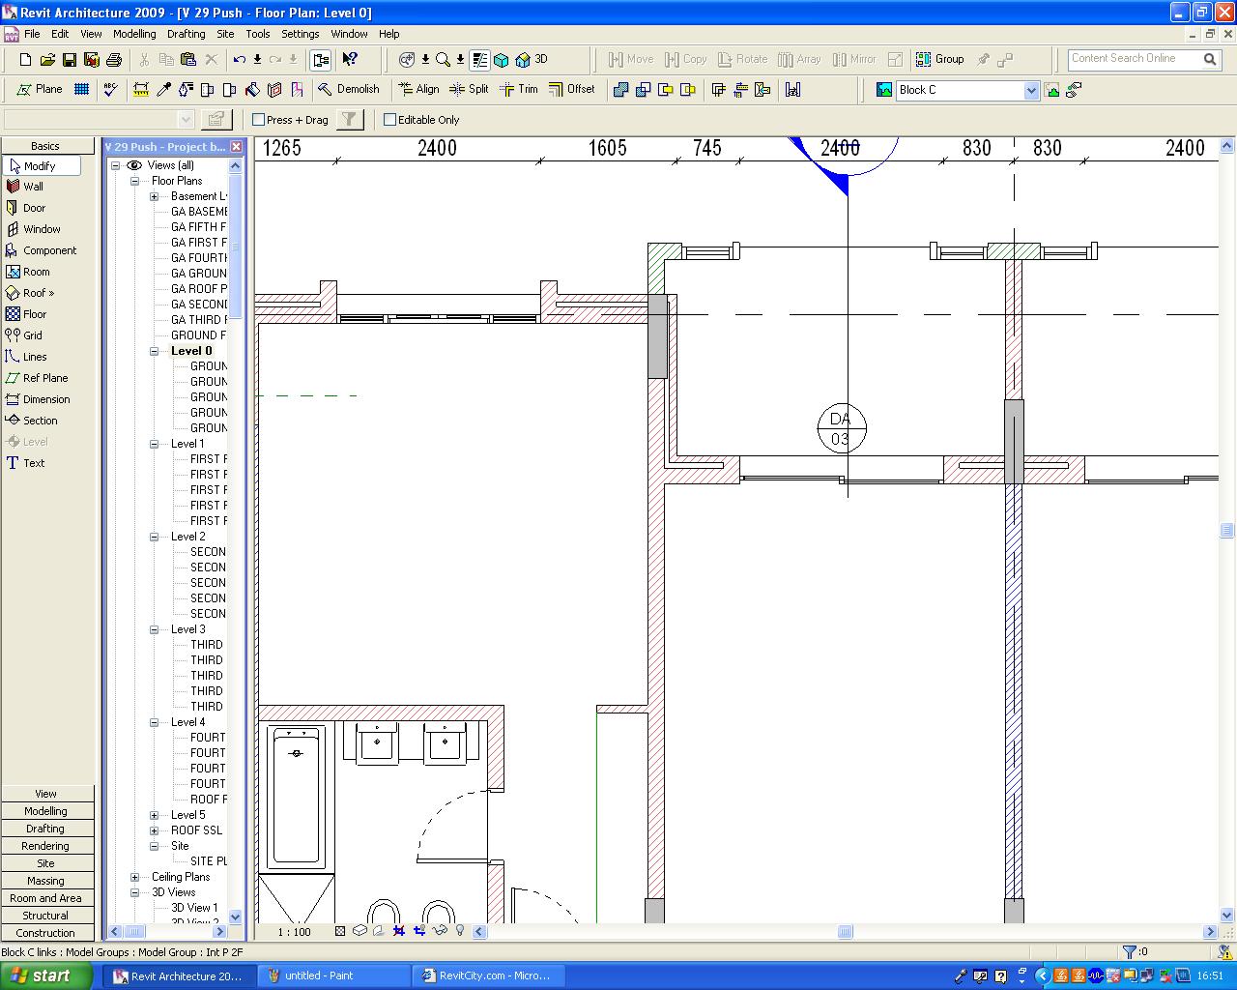1237x990 pixels.
Task: Click the Save disk icon
Action: 70,60
